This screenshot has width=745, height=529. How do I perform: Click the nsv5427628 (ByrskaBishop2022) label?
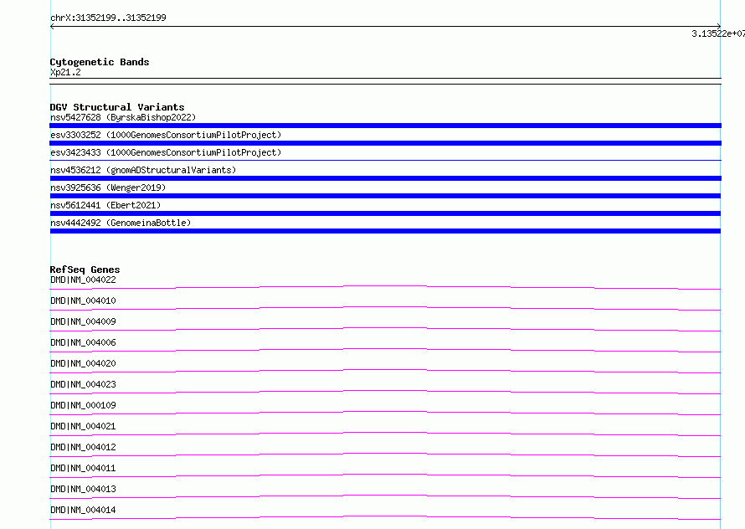pos(123,117)
